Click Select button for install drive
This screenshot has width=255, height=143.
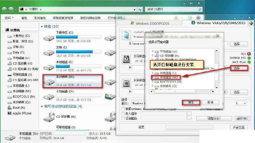(x=239, y=92)
